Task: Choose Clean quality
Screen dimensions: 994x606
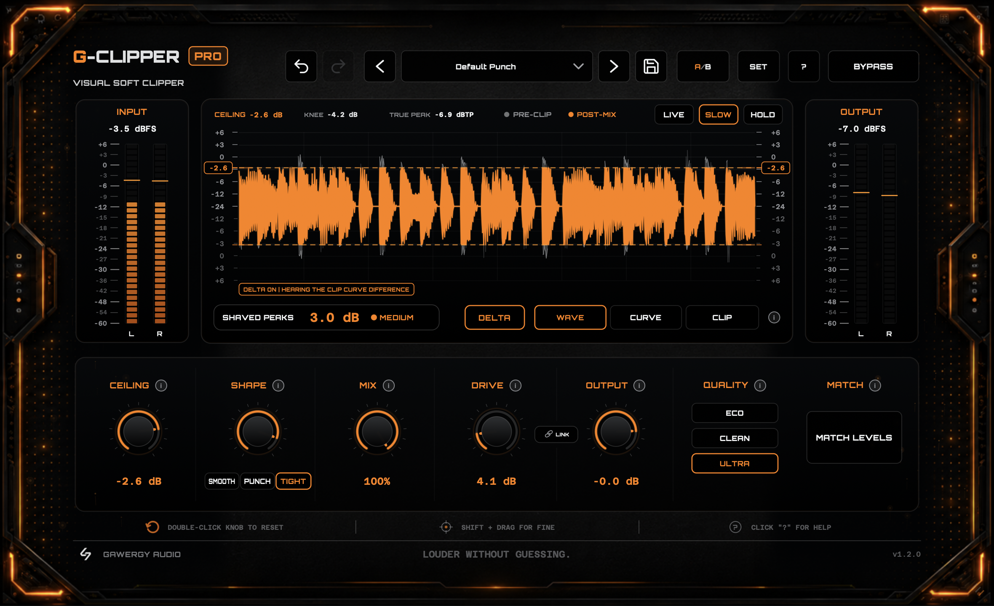Action: 735,439
